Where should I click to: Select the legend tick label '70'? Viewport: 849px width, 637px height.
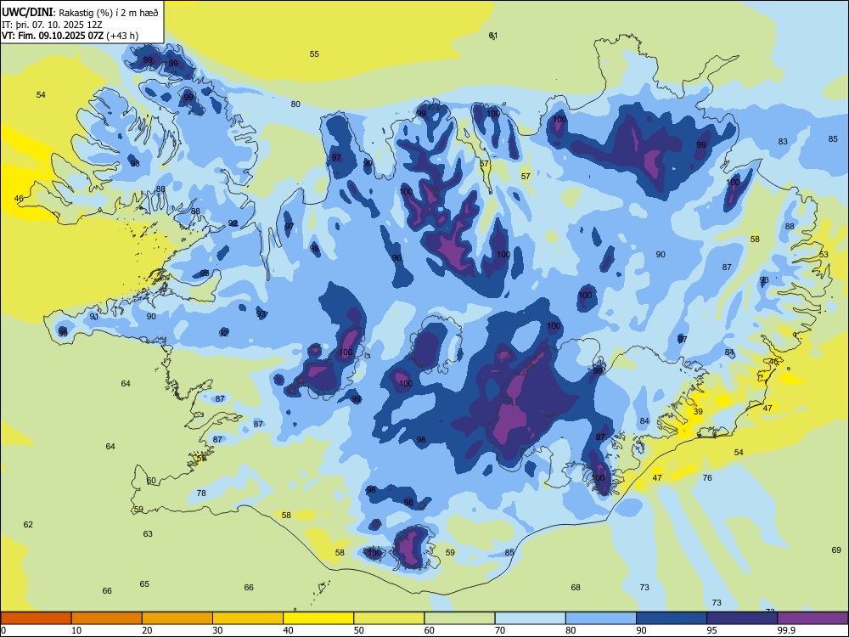coord(500,630)
